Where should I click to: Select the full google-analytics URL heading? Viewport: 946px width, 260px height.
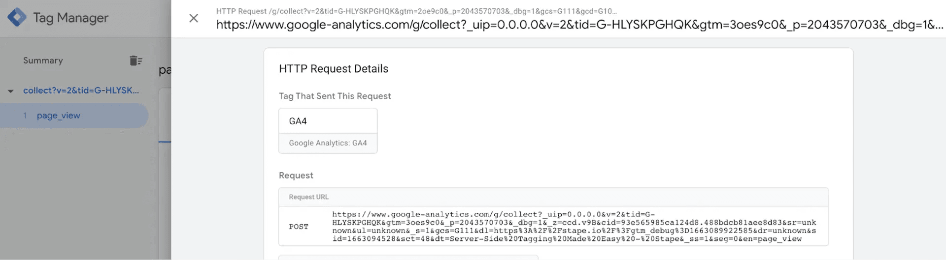[580, 25]
